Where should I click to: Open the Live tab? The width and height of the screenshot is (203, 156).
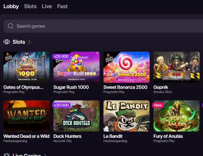pos(47,6)
